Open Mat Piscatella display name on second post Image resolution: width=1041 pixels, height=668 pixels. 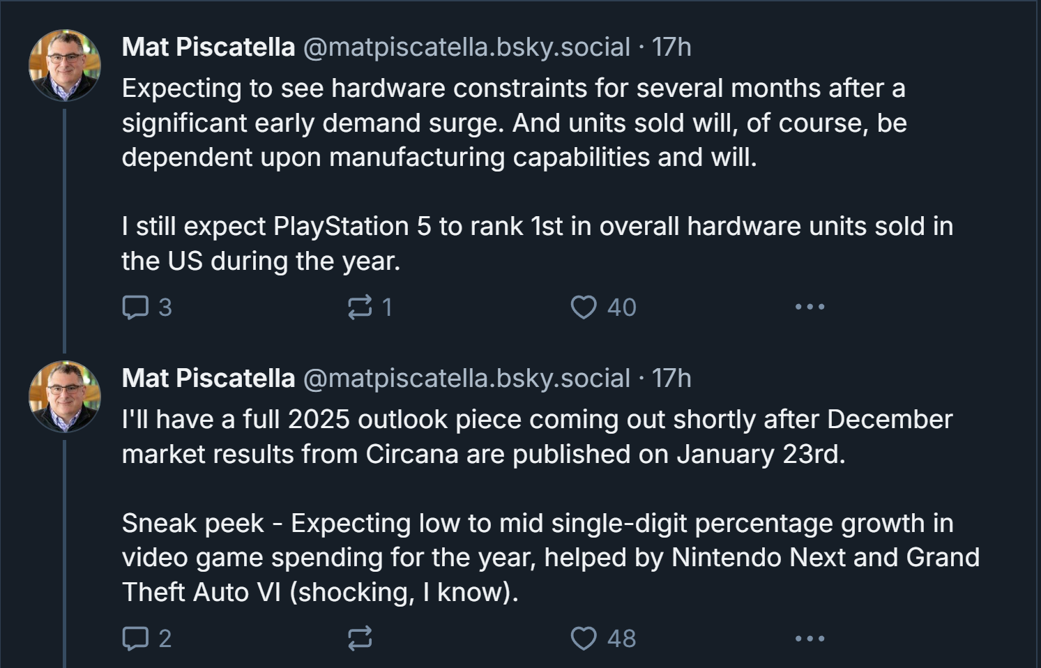(208, 379)
